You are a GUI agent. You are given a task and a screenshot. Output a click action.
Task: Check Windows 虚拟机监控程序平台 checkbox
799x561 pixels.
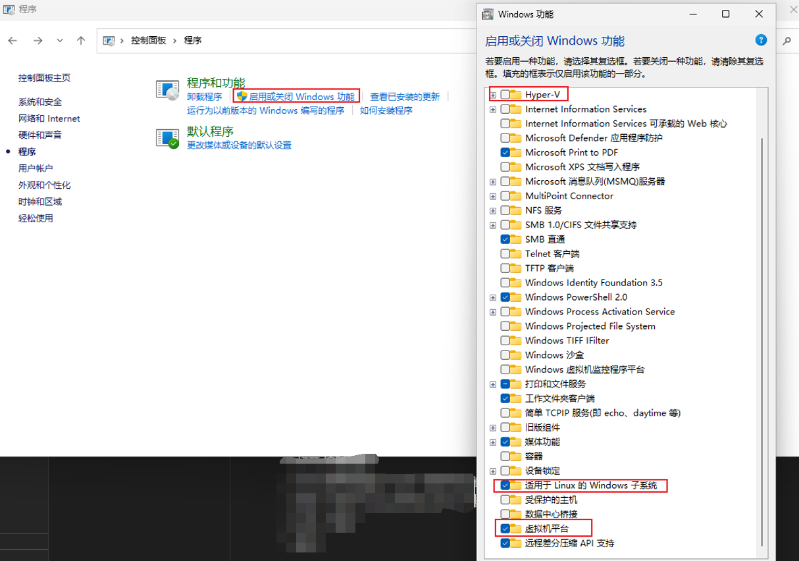pos(505,370)
